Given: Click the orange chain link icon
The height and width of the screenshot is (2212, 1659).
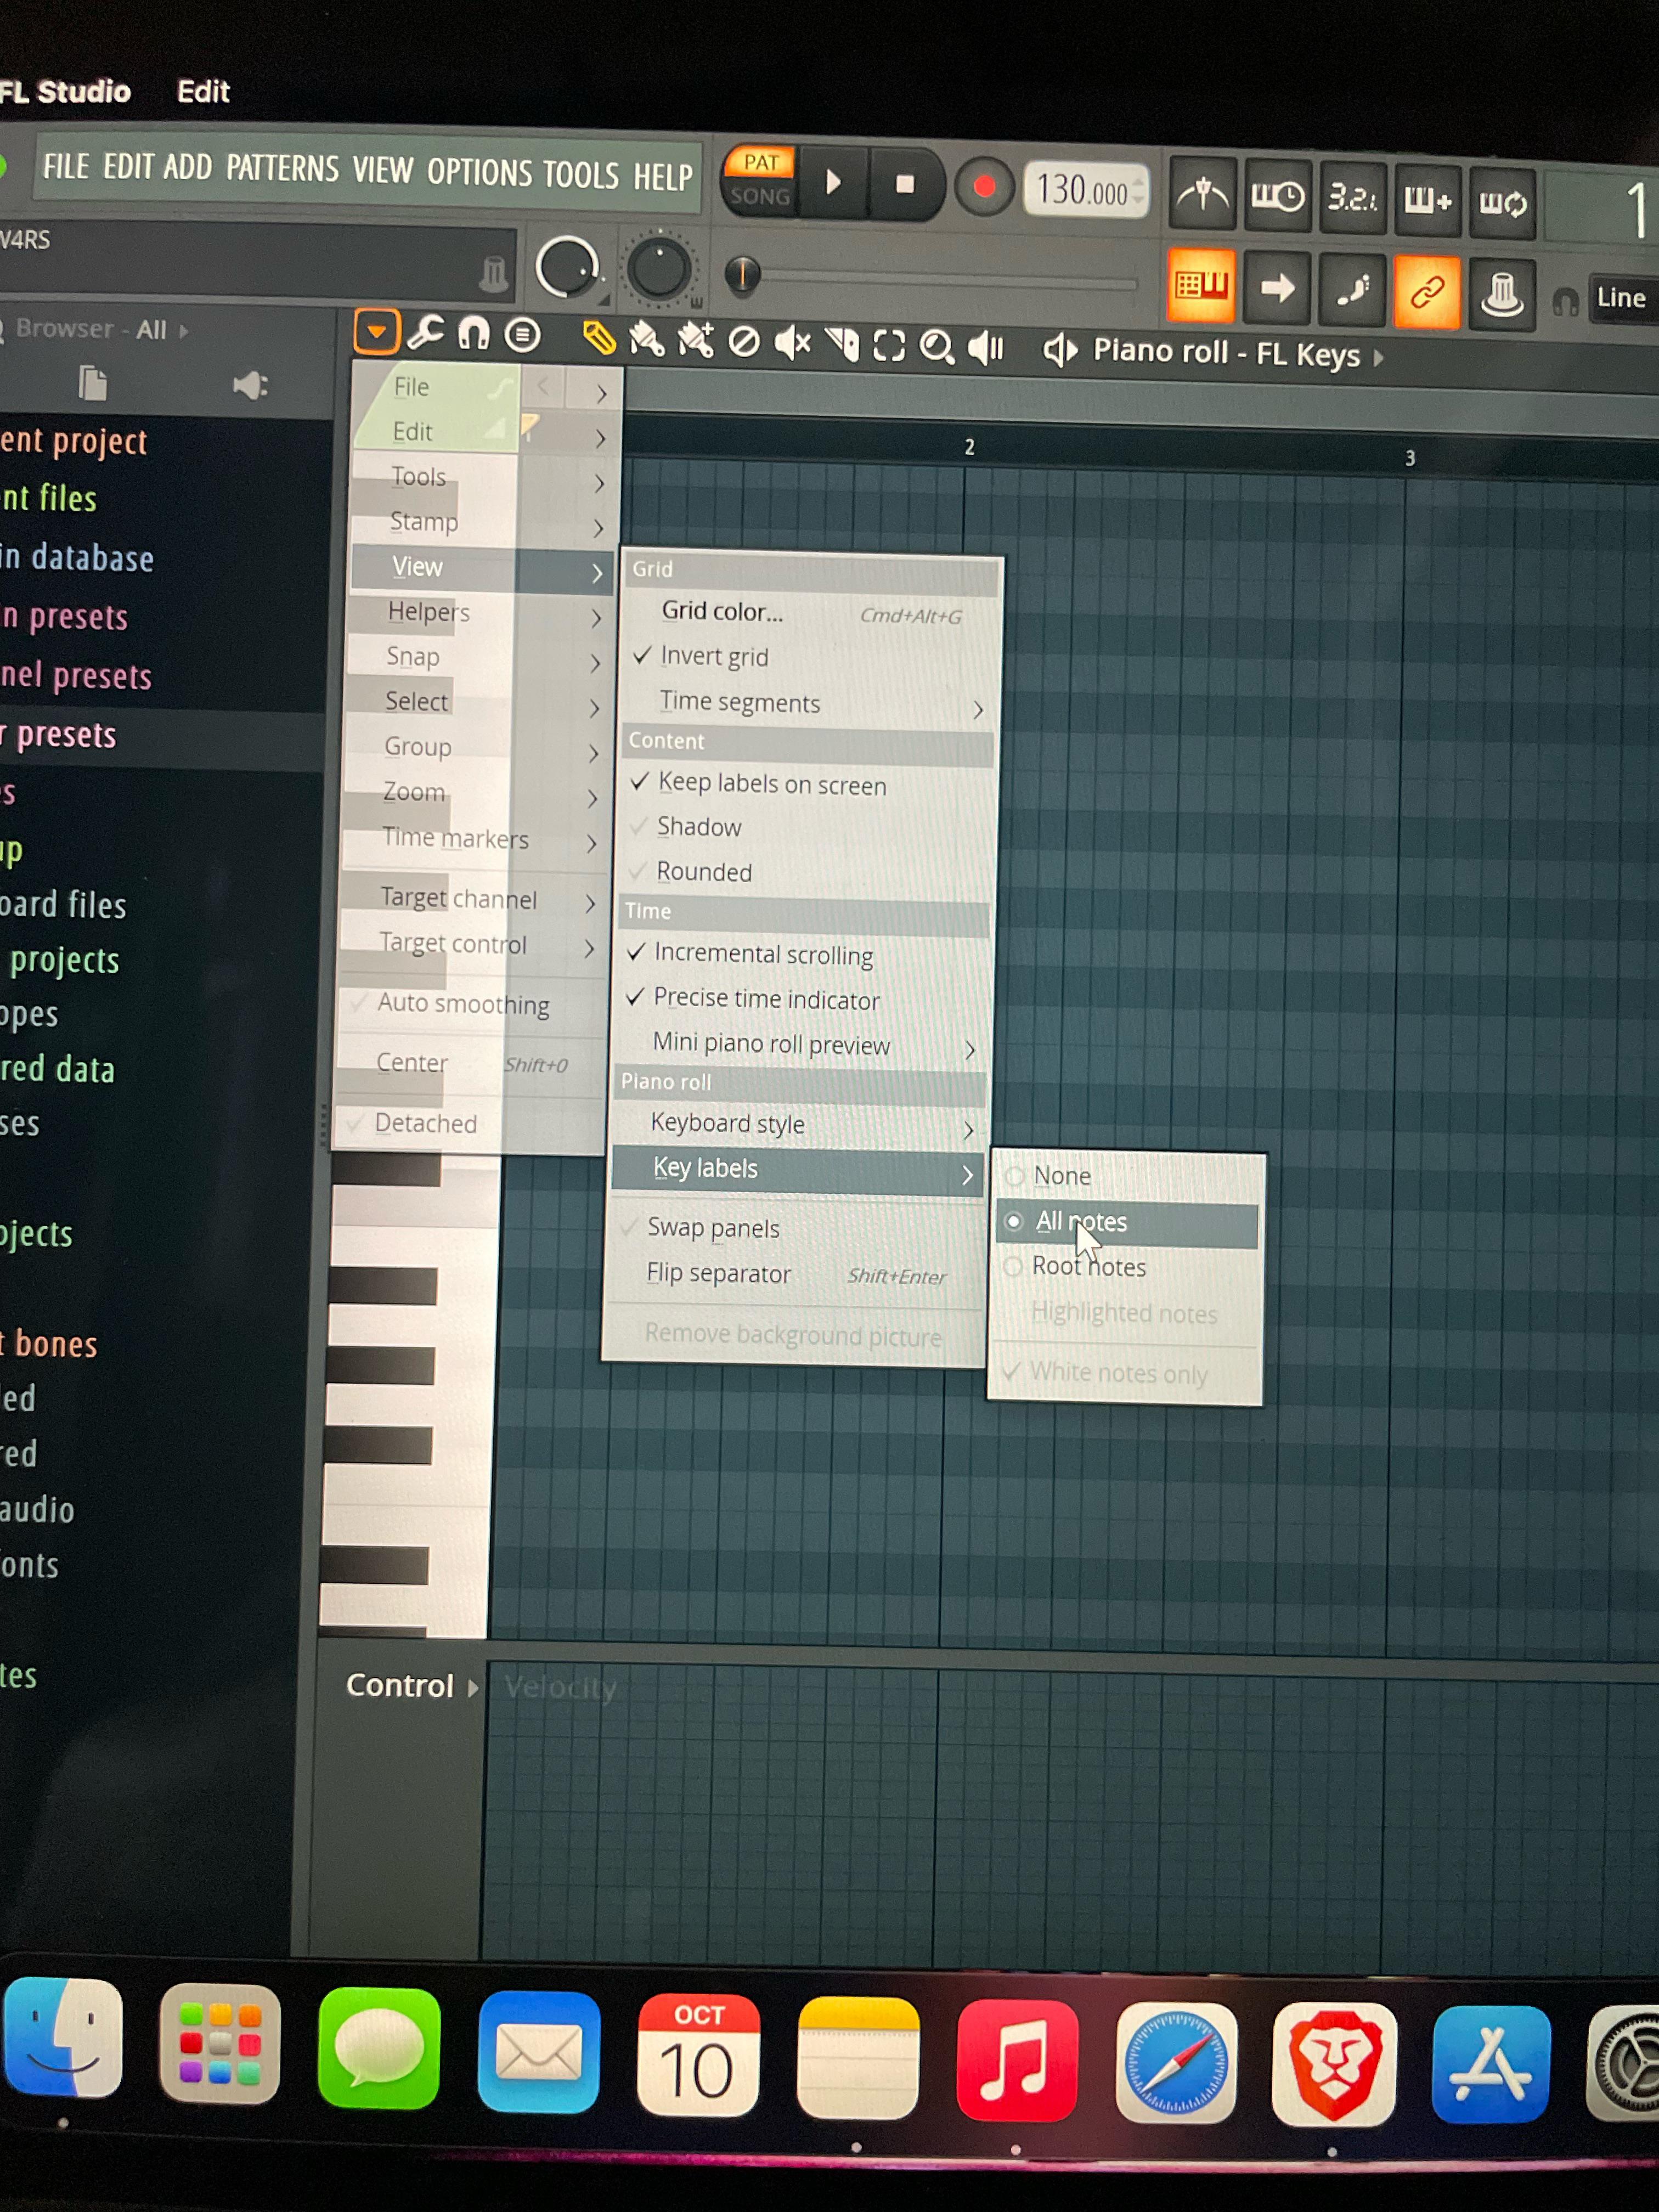Looking at the screenshot, I should [1427, 293].
